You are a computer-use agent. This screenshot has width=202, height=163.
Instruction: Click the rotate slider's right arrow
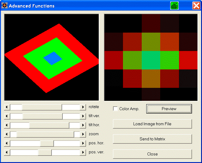tap(83, 107)
